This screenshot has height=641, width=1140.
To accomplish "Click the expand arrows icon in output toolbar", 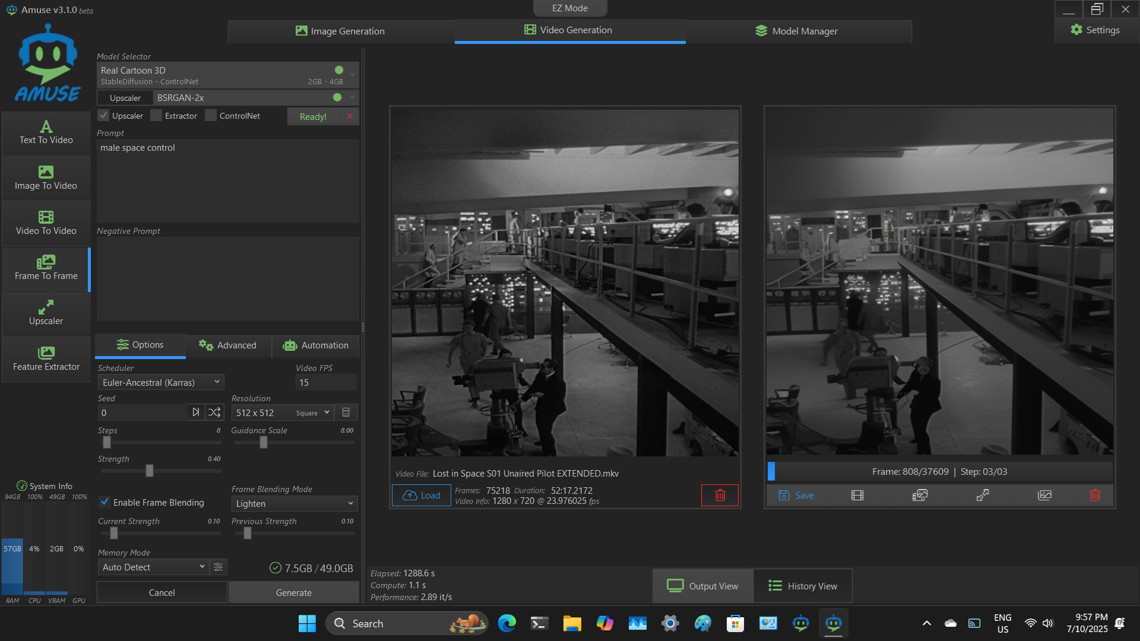I will click(982, 495).
